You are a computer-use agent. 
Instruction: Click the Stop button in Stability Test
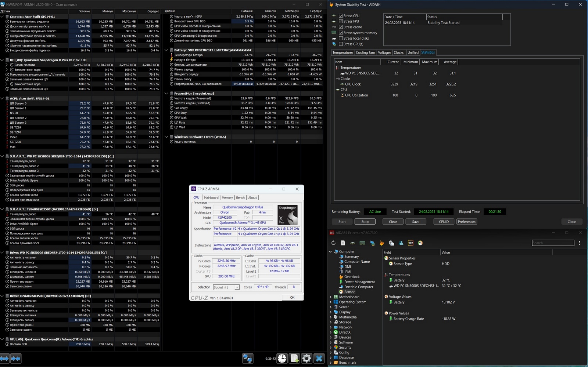(x=365, y=222)
